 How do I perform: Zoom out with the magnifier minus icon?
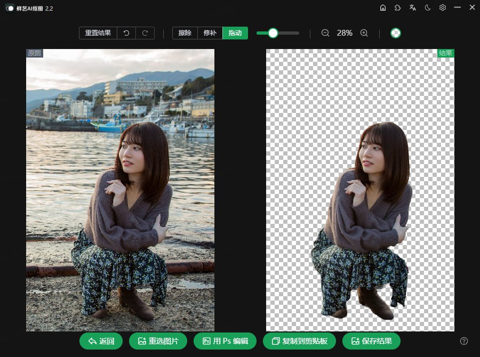[325, 33]
